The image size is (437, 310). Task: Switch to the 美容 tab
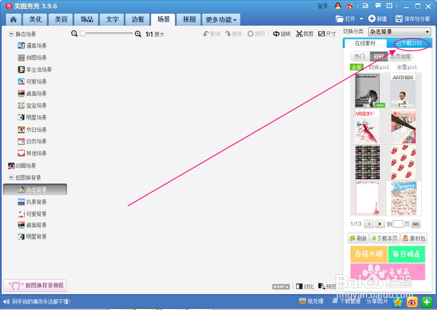click(x=61, y=20)
